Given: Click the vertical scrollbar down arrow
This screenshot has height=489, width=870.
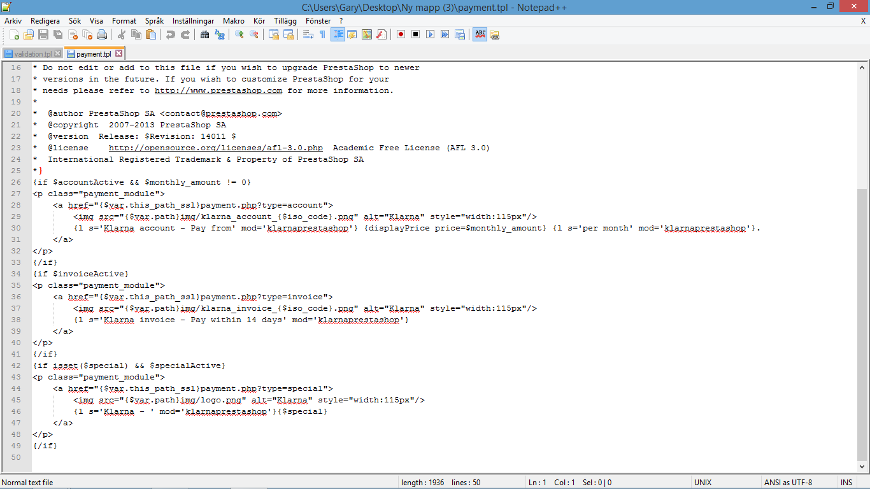Looking at the screenshot, I should [x=864, y=467].
